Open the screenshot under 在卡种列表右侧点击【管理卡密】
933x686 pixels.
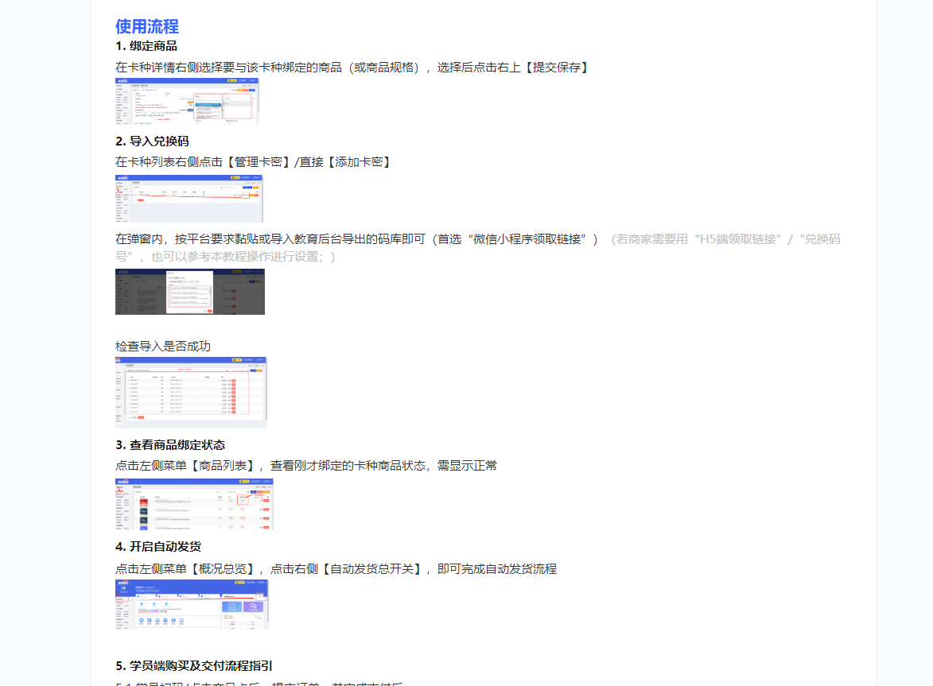(x=189, y=199)
